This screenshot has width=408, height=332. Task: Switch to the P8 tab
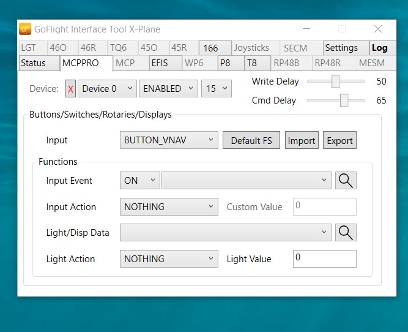pos(231,63)
